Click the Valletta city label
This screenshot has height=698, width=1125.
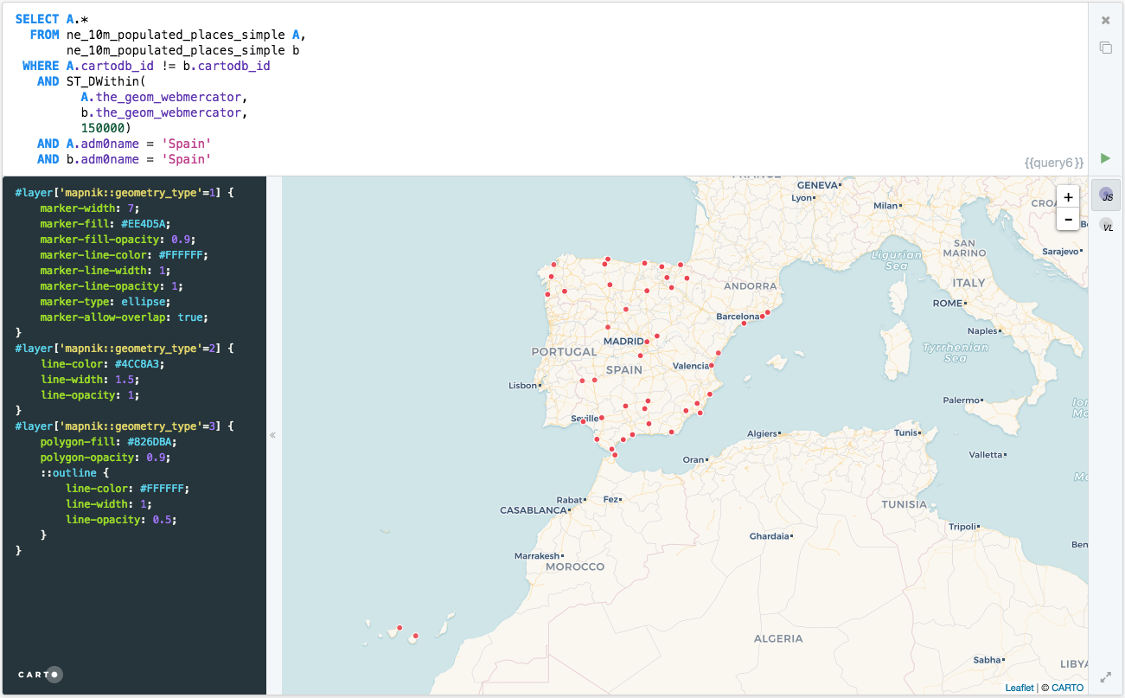986,455
